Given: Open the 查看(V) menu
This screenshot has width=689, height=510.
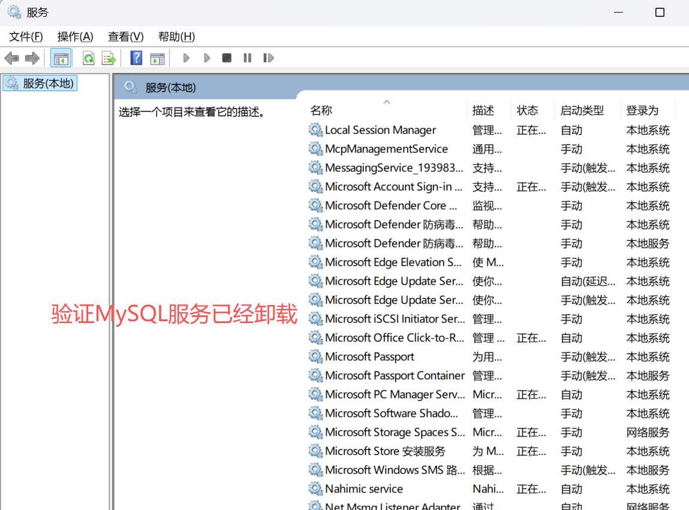Looking at the screenshot, I should coord(126,37).
